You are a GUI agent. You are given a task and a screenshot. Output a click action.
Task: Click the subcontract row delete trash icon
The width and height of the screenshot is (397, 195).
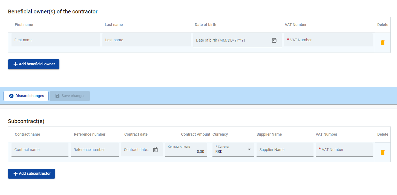[x=382, y=152]
